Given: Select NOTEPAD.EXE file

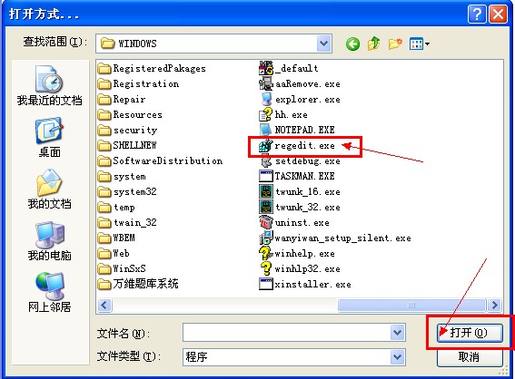Looking at the screenshot, I should [x=297, y=131].
